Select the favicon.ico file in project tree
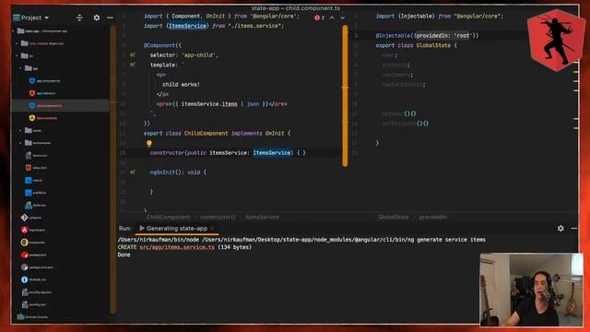The width and height of the screenshot is (590, 332). click(36, 155)
